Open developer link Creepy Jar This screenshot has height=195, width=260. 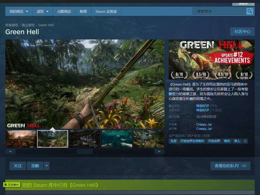tap(204, 125)
